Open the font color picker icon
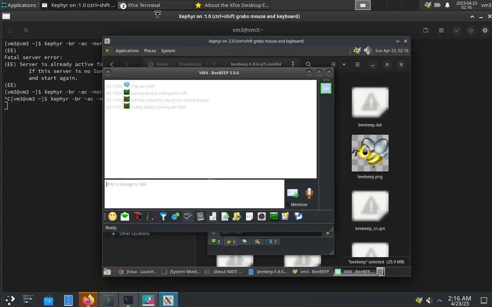 (151, 216)
